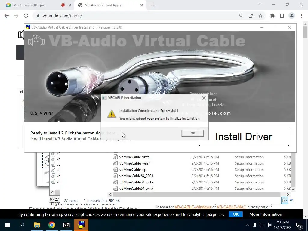Click the VB-Cable installer taskbar icon
Image resolution: width=308 pixels, height=231 pixels.
point(81,225)
